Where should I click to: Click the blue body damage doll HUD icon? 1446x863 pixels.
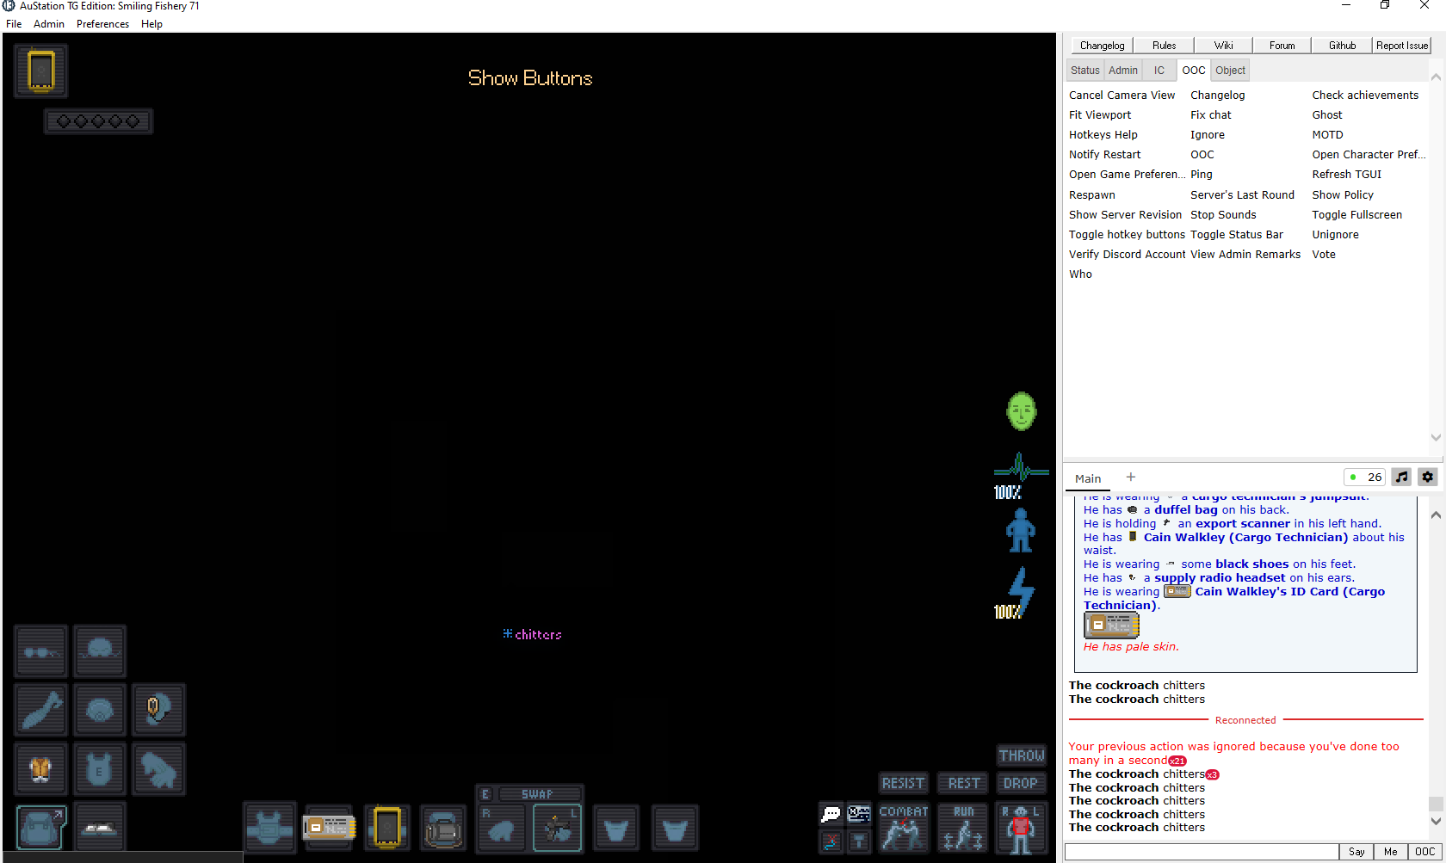point(1020,531)
